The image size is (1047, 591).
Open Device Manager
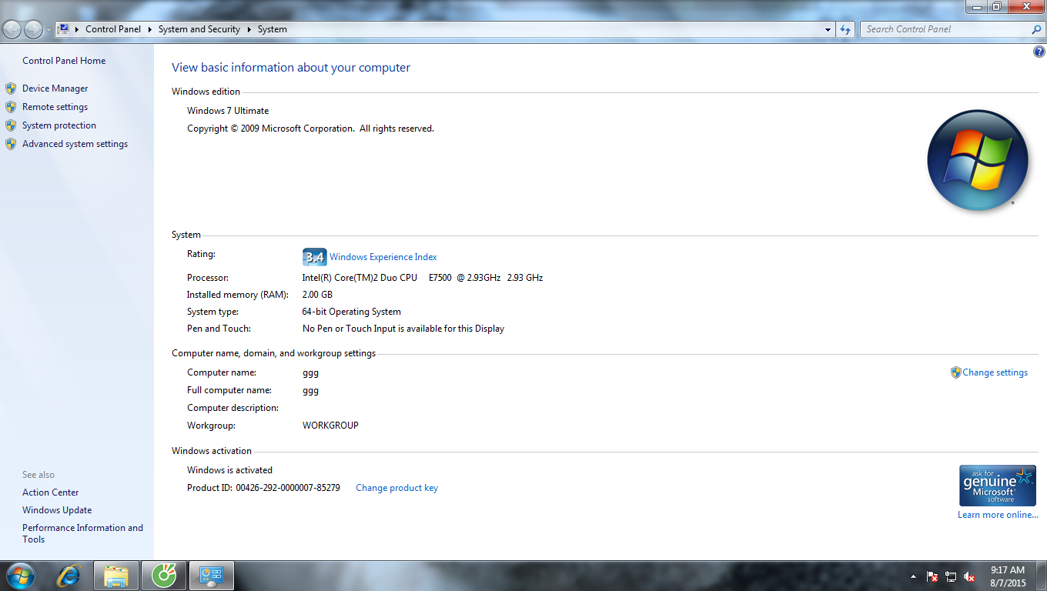(55, 88)
